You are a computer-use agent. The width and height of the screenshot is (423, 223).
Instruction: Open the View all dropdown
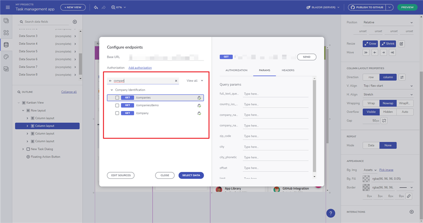(x=194, y=81)
